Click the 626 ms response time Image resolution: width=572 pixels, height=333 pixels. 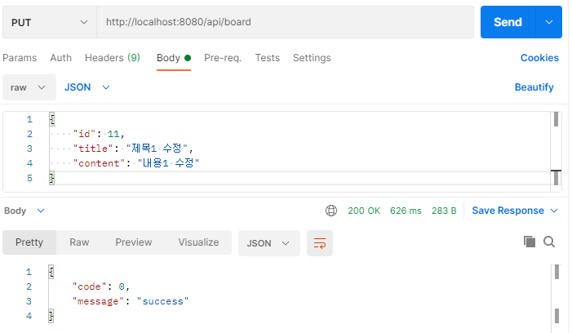406,211
